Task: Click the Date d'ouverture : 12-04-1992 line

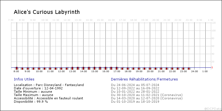Action: click(x=38, y=88)
